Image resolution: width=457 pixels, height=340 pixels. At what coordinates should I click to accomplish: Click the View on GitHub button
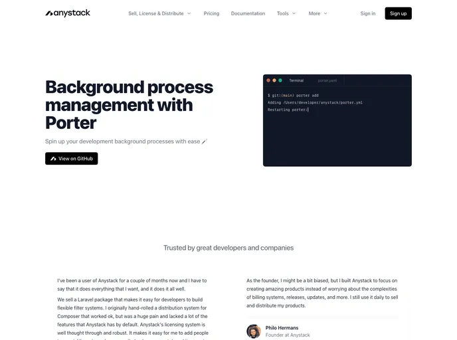[72, 159]
